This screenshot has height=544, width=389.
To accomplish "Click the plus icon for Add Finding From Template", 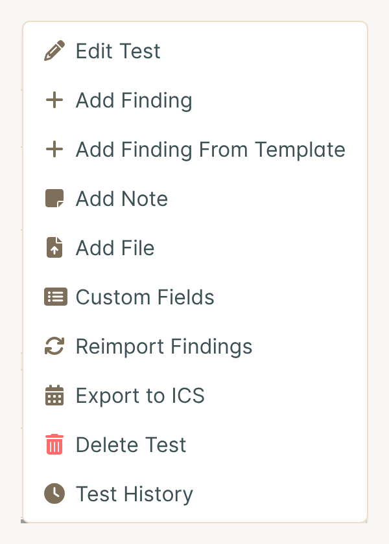I will [x=54, y=149].
